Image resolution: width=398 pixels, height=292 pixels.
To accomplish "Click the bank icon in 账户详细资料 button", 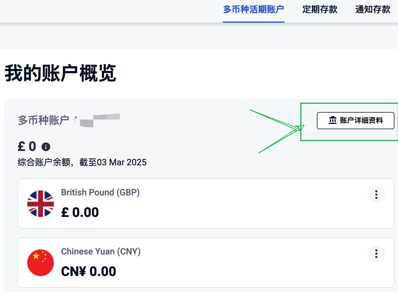I will point(333,120).
